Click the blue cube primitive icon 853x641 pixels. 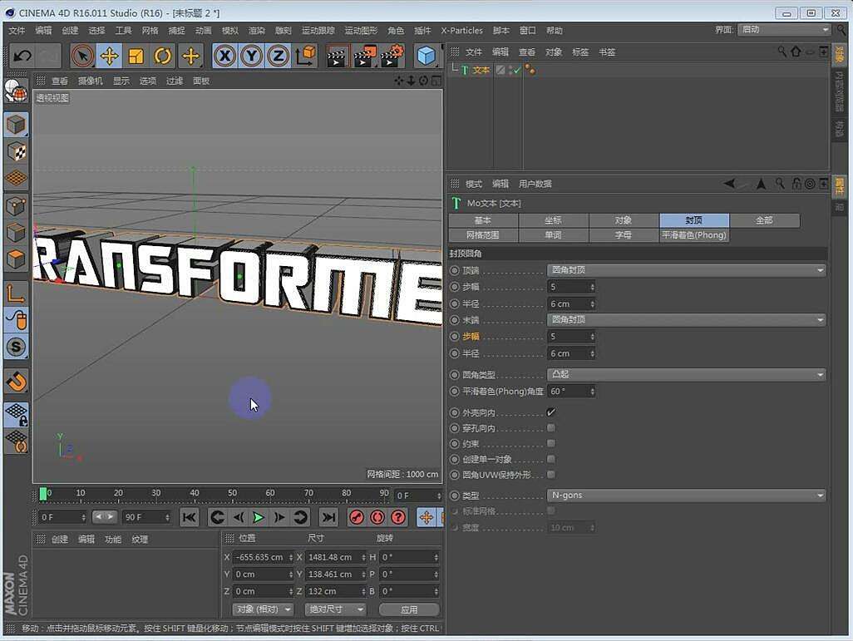[x=426, y=56]
